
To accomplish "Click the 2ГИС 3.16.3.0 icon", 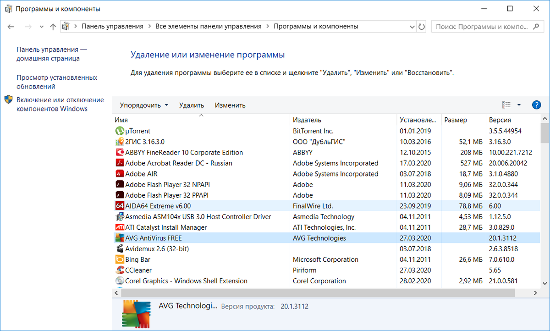I will (x=119, y=142).
